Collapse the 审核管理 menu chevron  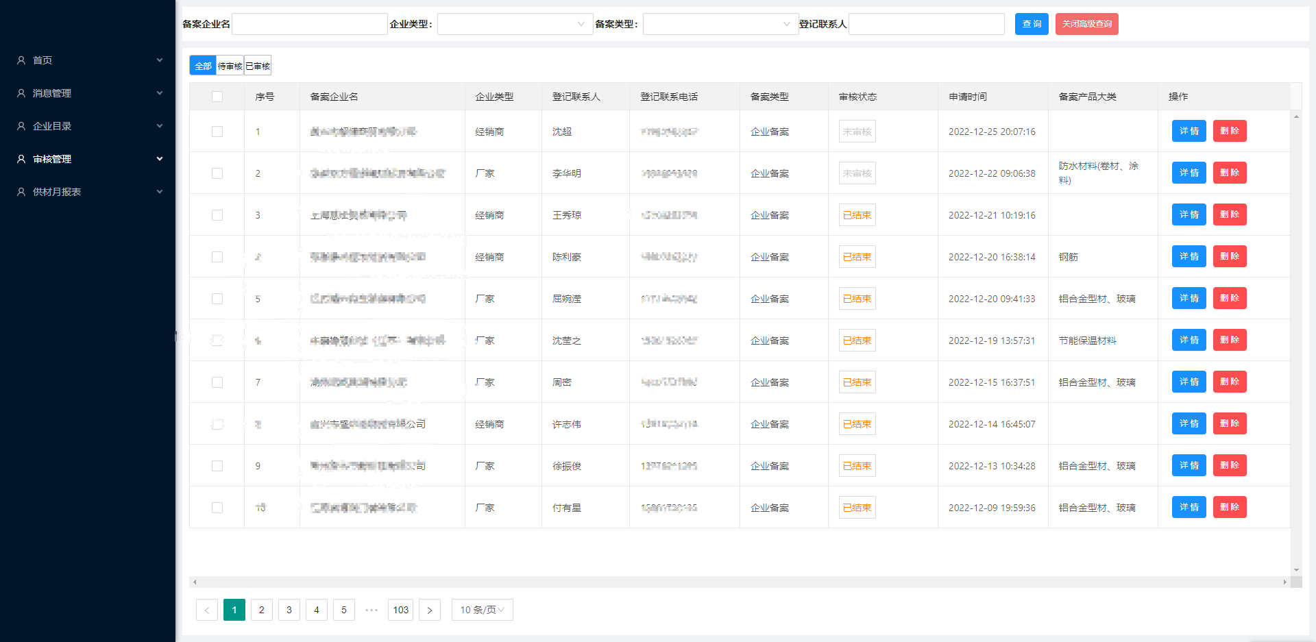tap(160, 159)
